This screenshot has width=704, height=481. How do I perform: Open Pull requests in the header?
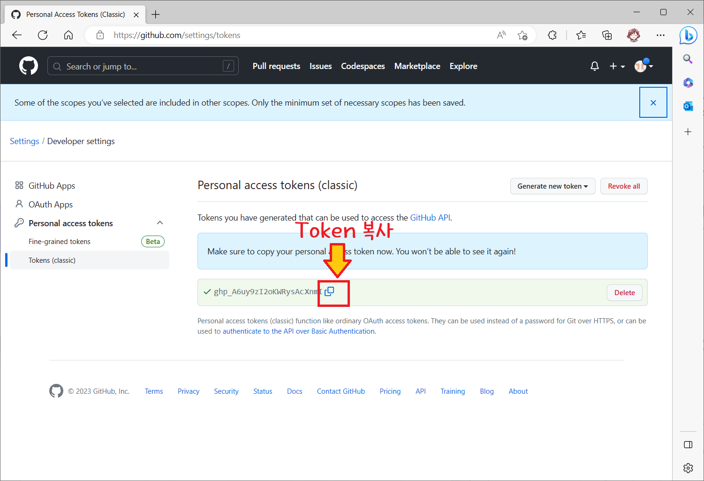[x=276, y=66]
